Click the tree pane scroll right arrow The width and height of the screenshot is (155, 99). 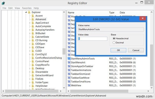[x=60, y=91]
